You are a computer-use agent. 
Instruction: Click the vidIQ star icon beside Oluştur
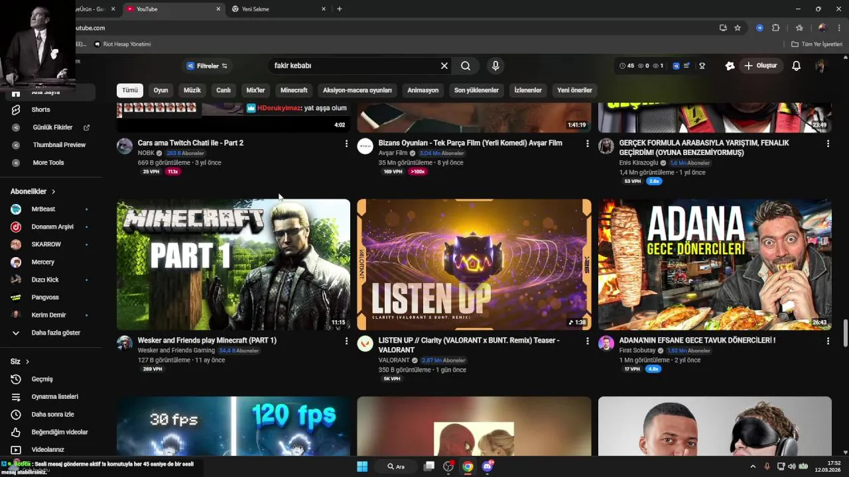(x=730, y=66)
